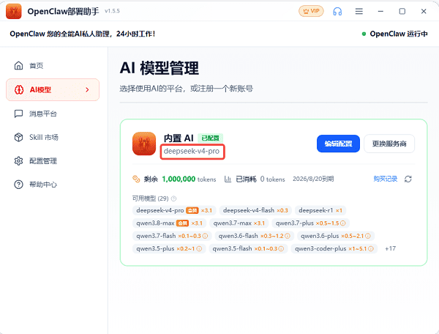439x334 pixels.
Task: Select the qwen3.7-flash model chip
Action: 172,236
